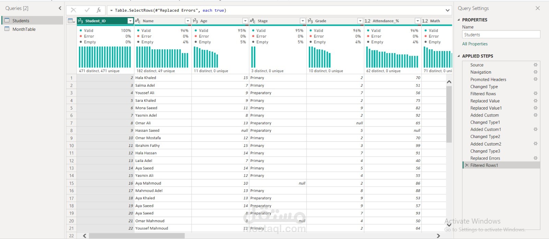Click the query Name input field
The height and width of the screenshot is (239, 549).
click(501, 35)
